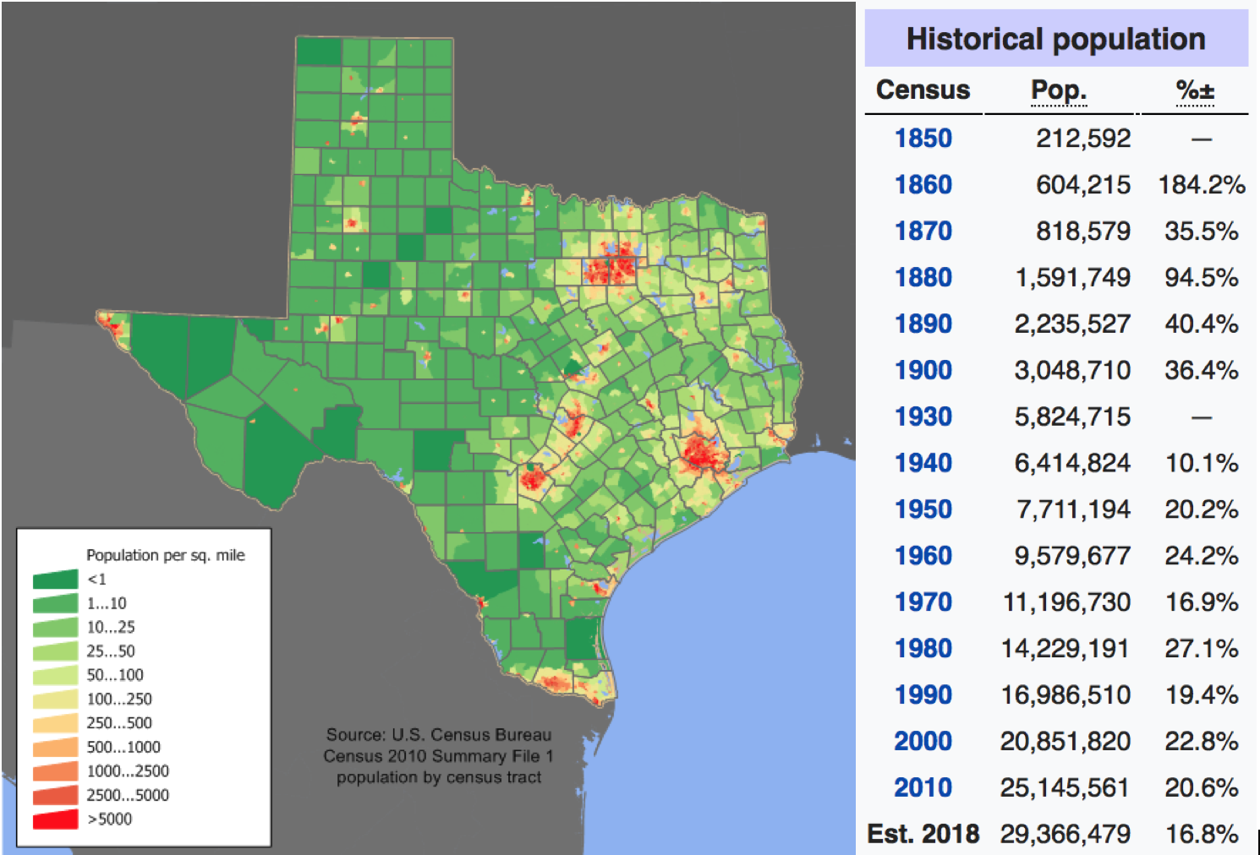Click the 2500...5000 legend color swatch
The width and height of the screenshot is (1260, 855).
point(55,795)
